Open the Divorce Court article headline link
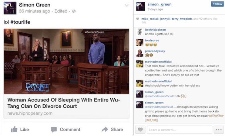The width and height of the screenshot is (225, 136). 63,103
